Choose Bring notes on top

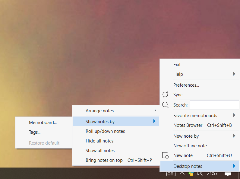pos(116,160)
